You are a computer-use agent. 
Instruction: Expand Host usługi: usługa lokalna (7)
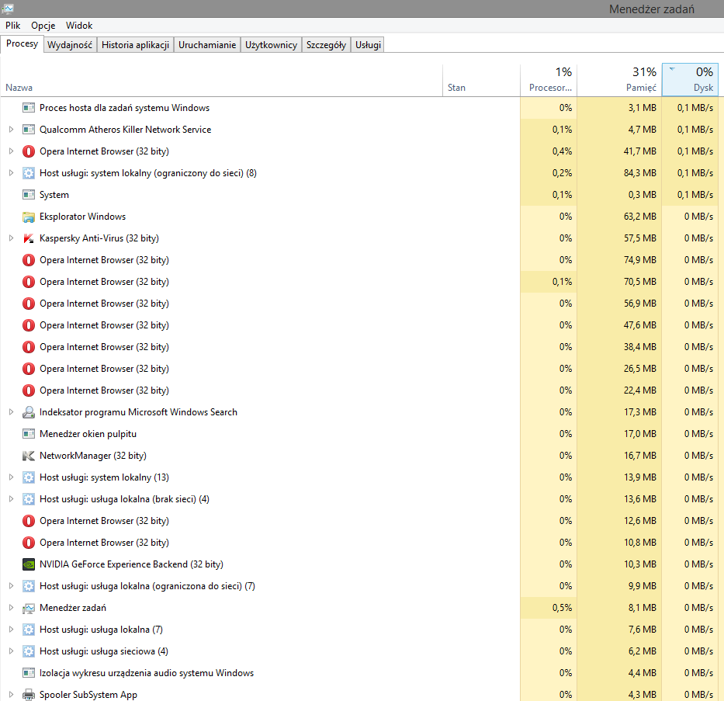[11, 630]
